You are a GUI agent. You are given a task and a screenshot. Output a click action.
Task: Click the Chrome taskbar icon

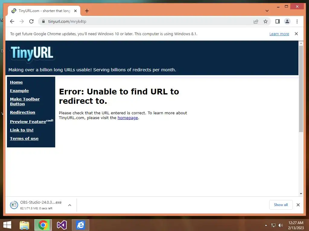(43, 225)
